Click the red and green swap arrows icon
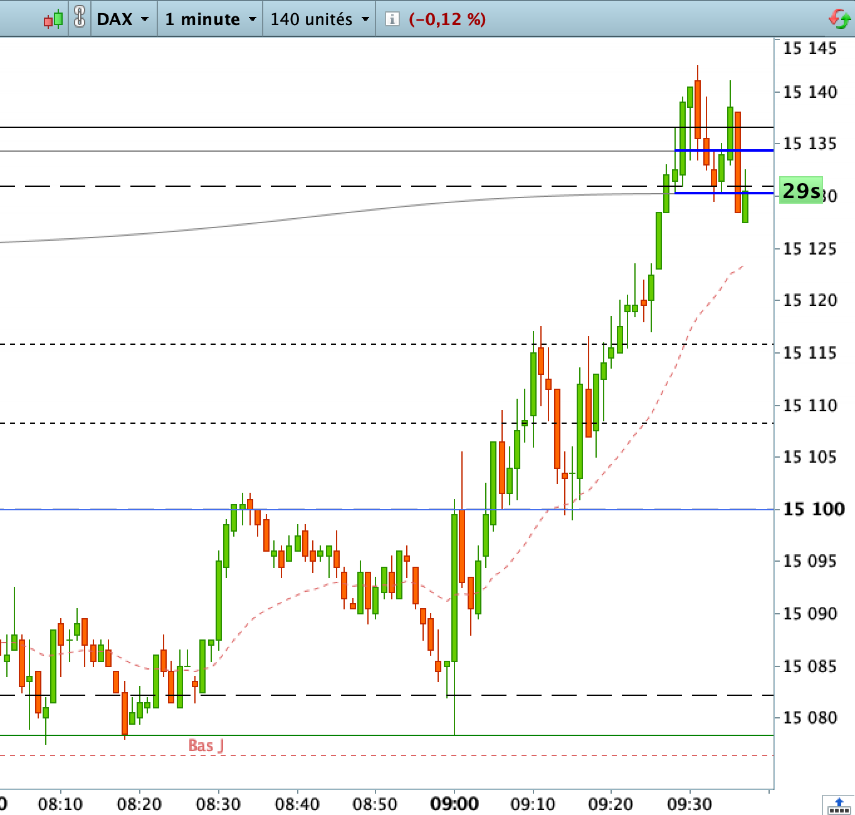 tap(839, 19)
